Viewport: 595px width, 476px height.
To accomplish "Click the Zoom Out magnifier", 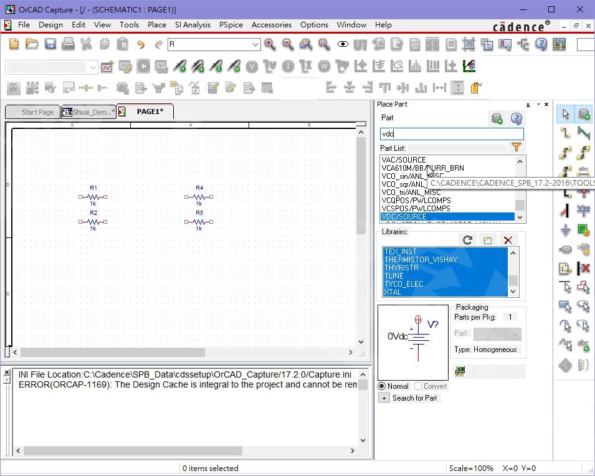I will [x=288, y=44].
